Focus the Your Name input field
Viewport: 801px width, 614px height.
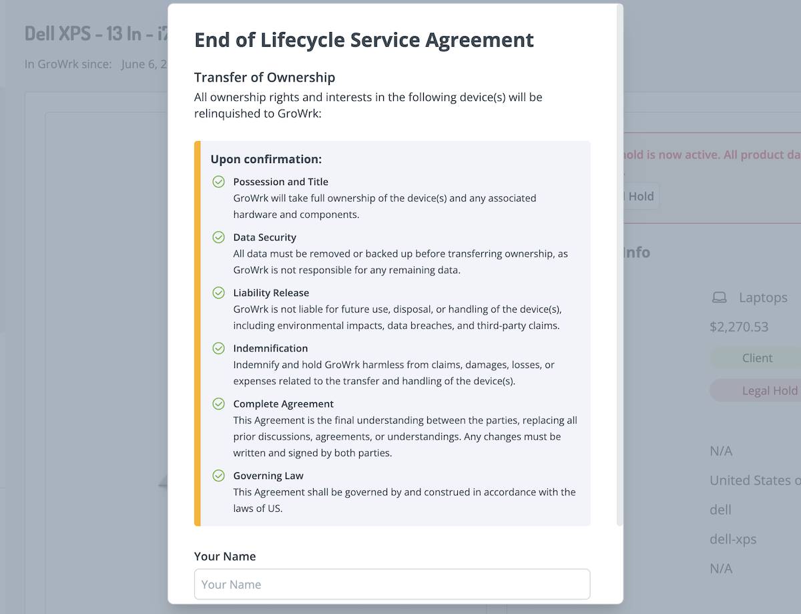tap(392, 584)
